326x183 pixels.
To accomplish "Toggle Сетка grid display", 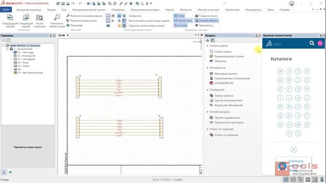I will pyautogui.click(x=179, y=16).
